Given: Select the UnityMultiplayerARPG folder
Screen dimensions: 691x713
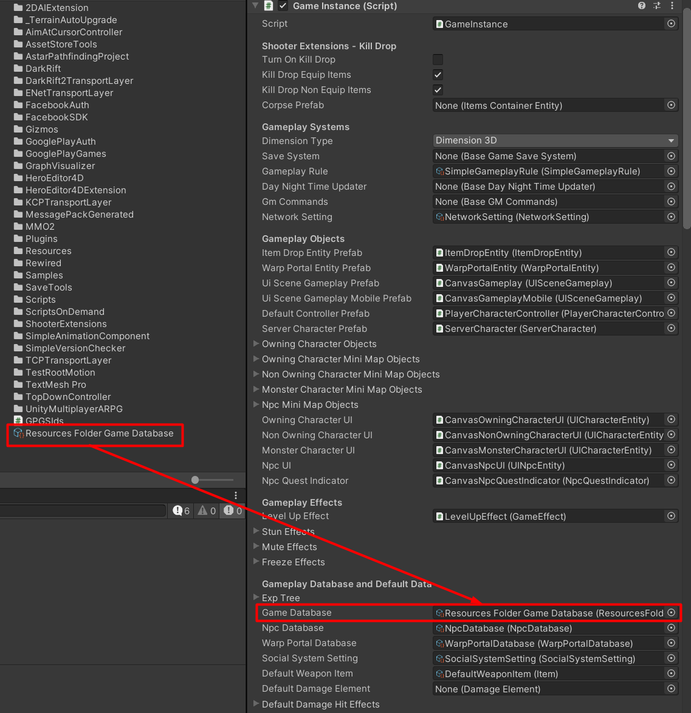Looking at the screenshot, I should click(x=68, y=409).
